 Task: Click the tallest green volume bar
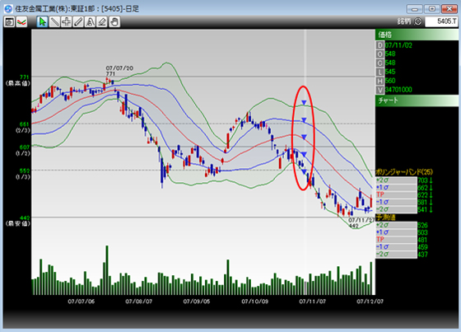point(107,270)
